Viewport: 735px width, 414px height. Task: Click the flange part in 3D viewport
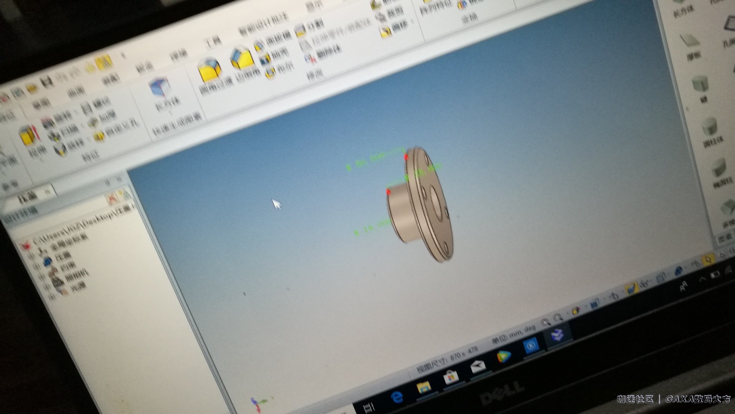(x=421, y=205)
